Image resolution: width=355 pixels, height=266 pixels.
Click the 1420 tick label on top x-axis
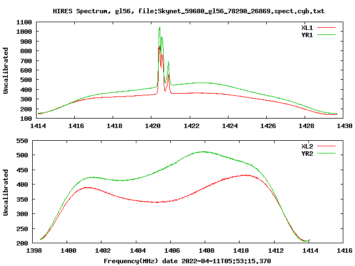click(153, 126)
